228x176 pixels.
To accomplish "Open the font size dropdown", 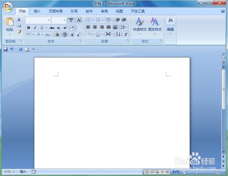I will [x=64, y=20].
